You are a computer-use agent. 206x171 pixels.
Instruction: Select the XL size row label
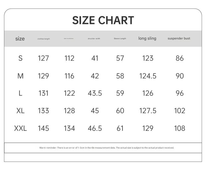[20, 111]
